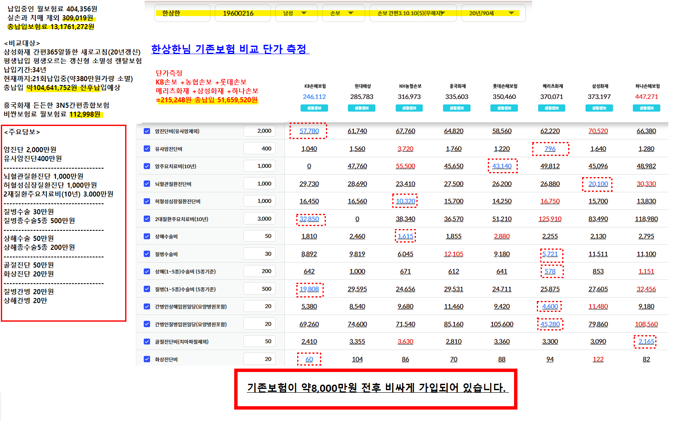Uncheck the 상해수술비 checkbox
This screenshot has height=421, width=673.
147,236
